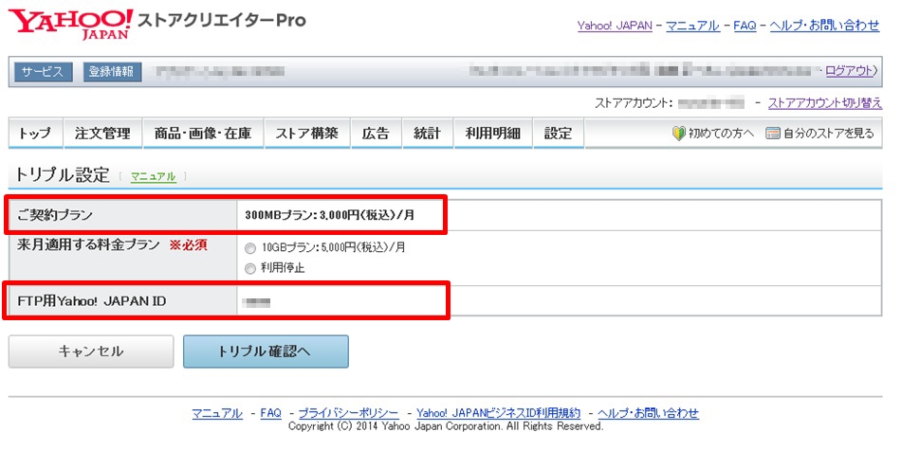Open the 商品・画像・在庫 tab
Viewport: 901px width, 450px height.
point(203,134)
